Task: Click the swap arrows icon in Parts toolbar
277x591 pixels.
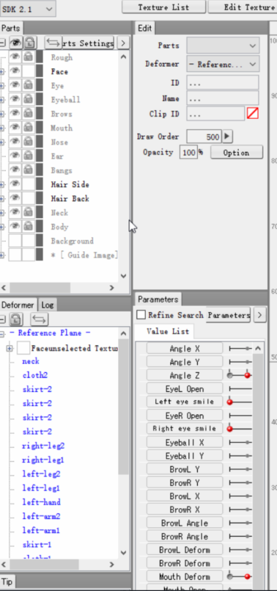Action: point(52,43)
